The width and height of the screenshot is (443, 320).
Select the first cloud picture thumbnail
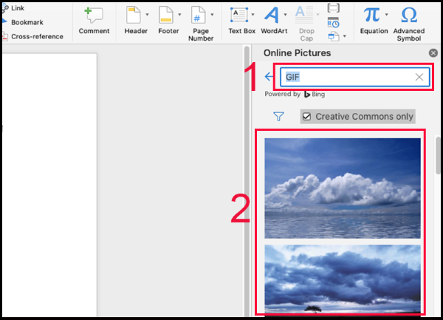[343, 188]
